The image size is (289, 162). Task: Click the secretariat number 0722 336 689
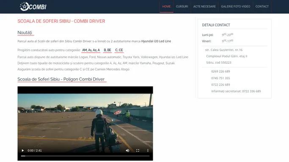(x=251, y=91)
